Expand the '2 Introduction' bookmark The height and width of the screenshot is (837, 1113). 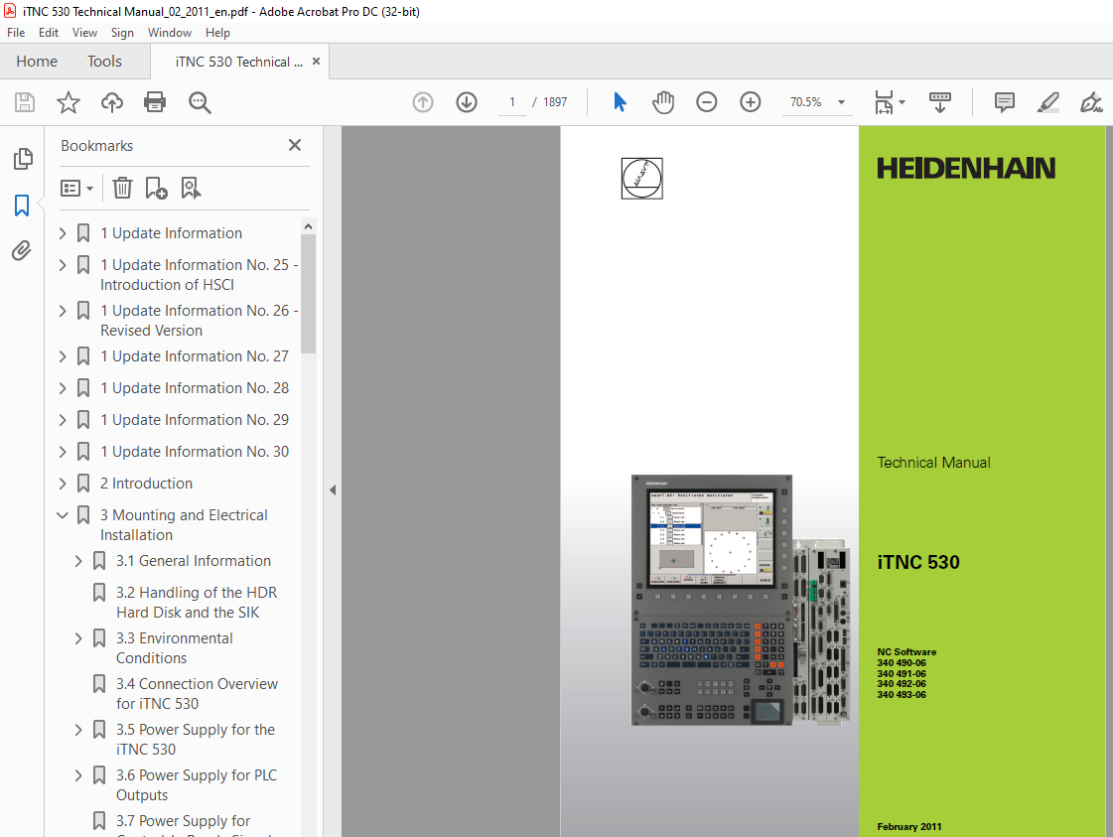[x=63, y=484]
